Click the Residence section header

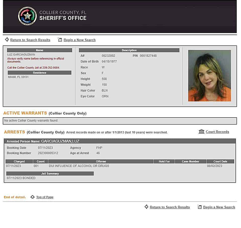(39, 73)
